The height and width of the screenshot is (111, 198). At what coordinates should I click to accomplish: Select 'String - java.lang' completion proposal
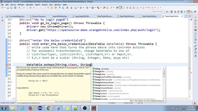[x=127, y=69]
